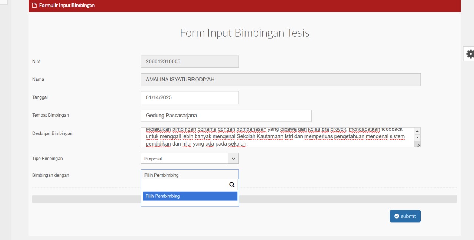Screen dimensions: 474x240
Task: Collapse the Bimbingan dengan select box
Action: [190, 175]
